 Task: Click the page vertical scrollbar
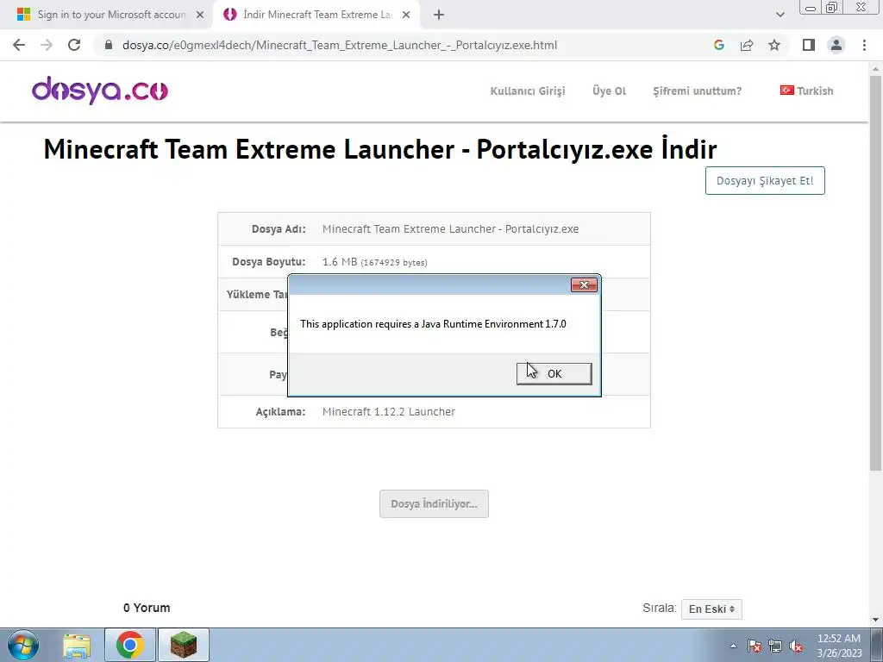(876, 273)
